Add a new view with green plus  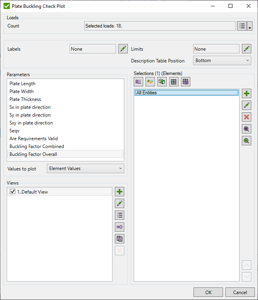tap(120, 192)
